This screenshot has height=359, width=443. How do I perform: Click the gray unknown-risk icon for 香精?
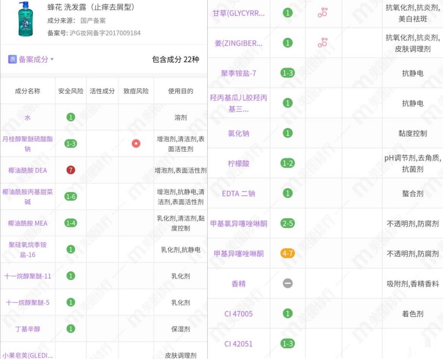tap(288, 283)
